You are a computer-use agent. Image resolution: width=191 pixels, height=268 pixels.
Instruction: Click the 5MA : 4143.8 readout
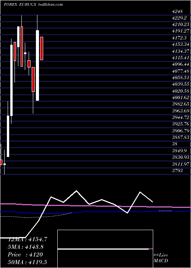[26, 247]
